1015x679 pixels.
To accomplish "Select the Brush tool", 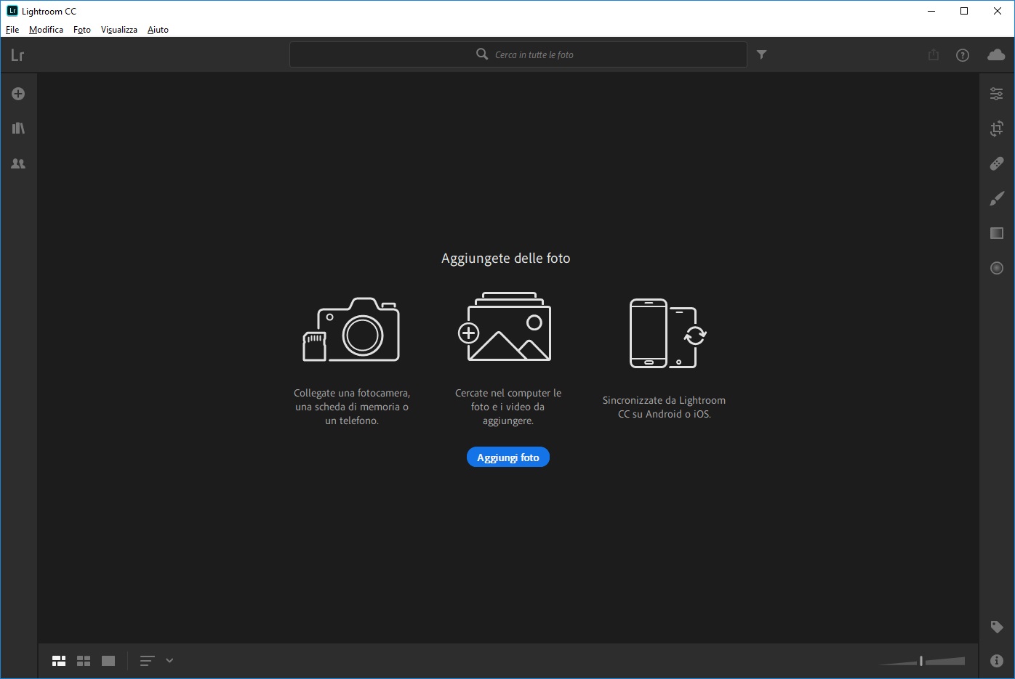I will pos(996,198).
